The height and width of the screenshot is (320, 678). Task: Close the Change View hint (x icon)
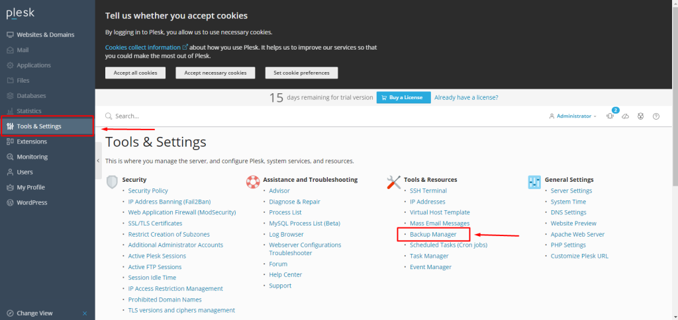(x=85, y=313)
